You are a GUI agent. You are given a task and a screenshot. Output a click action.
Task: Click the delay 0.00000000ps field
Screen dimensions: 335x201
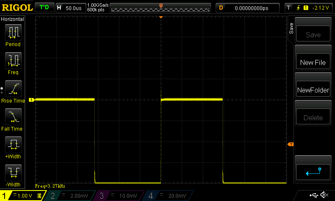[247, 8]
